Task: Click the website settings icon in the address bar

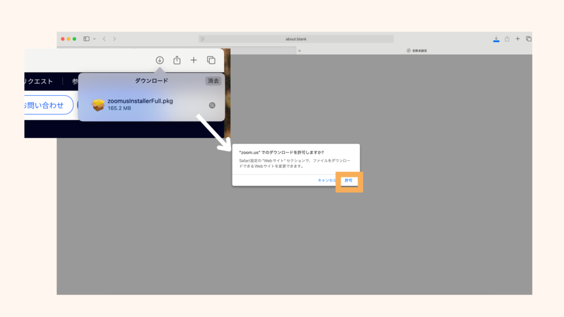Action: click(202, 39)
